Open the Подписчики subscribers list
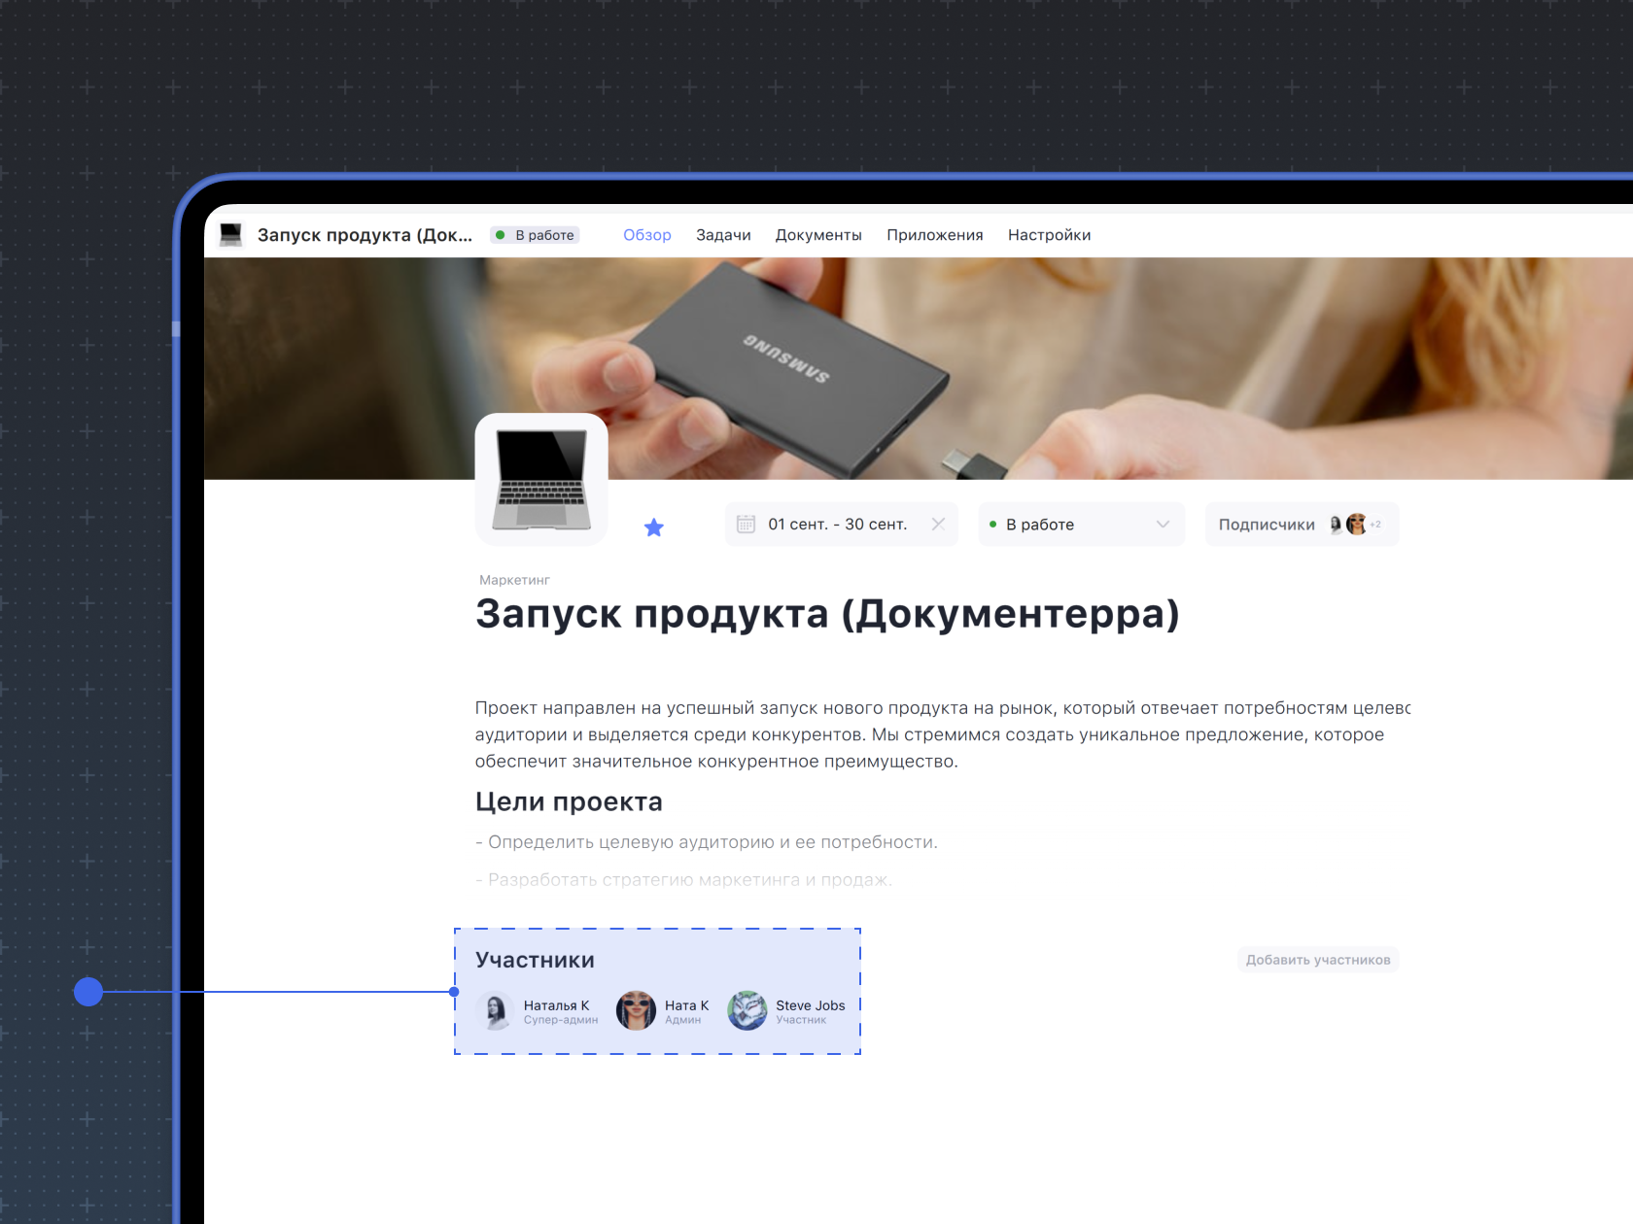The image size is (1633, 1224). [1267, 525]
